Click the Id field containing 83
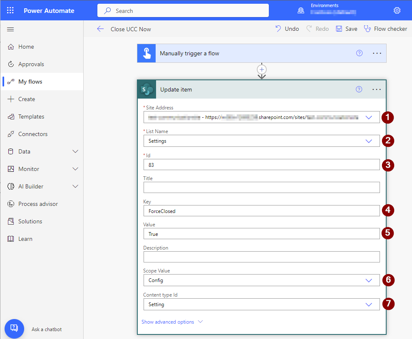The height and width of the screenshot is (339, 412). pyautogui.click(x=261, y=165)
